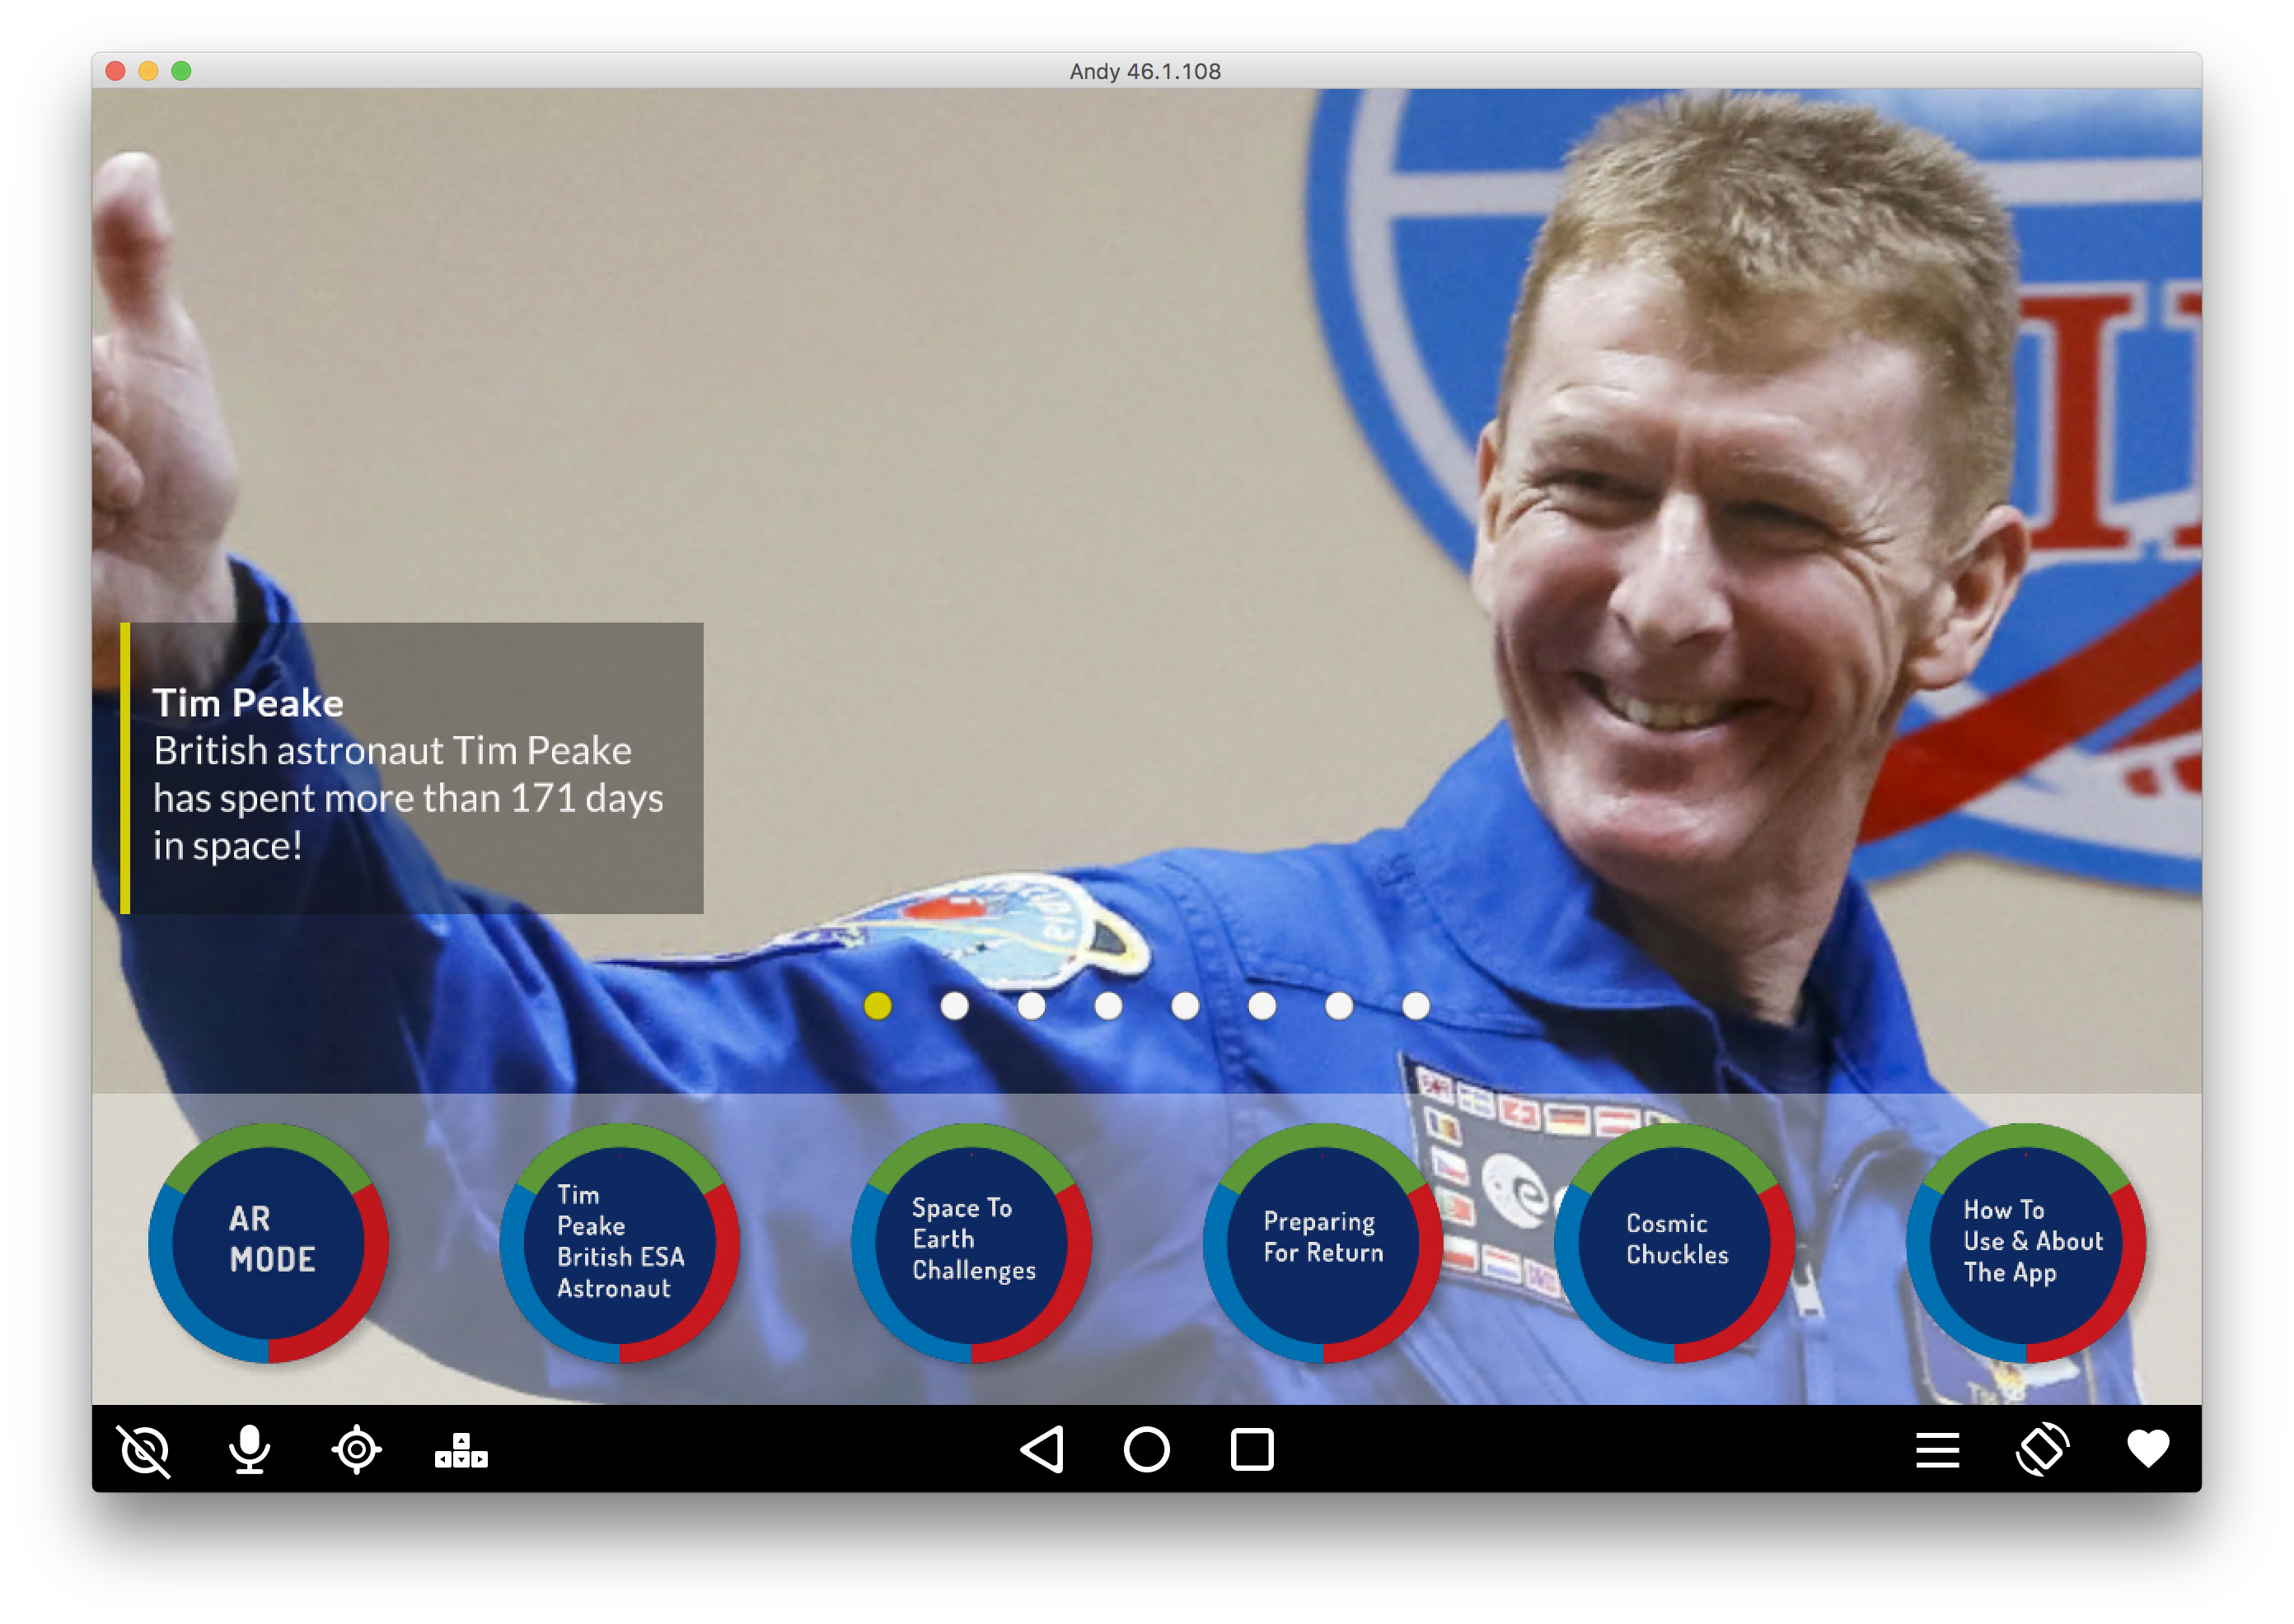Open Preparing For Return section
Image resolution: width=2294 pixels, height=1624 pixels.
[1323, 1243]
